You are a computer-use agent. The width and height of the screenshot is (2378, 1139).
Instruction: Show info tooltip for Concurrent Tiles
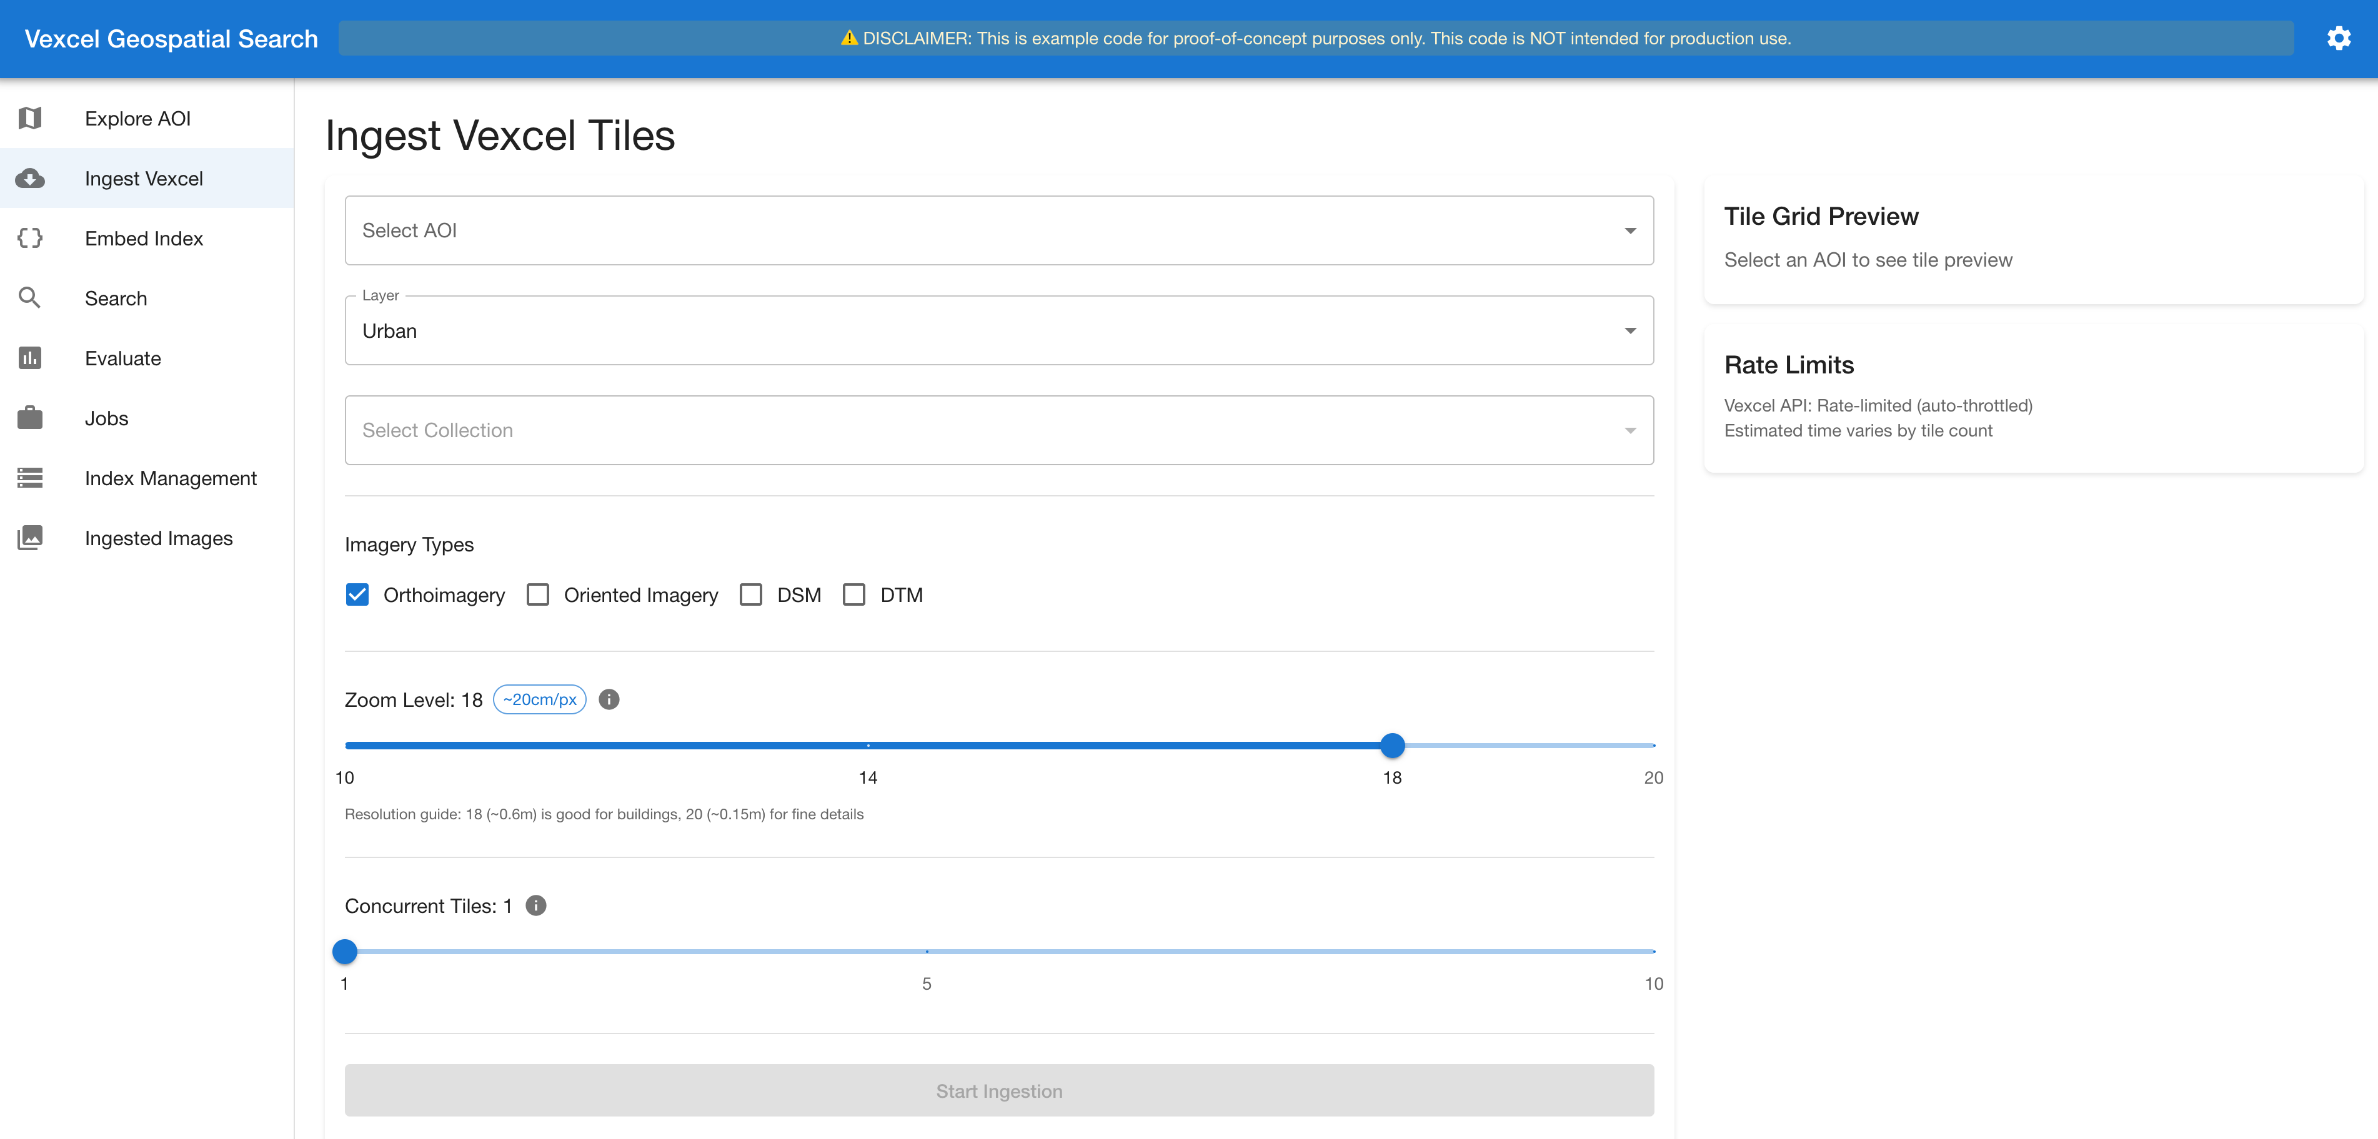click(535, 905)
